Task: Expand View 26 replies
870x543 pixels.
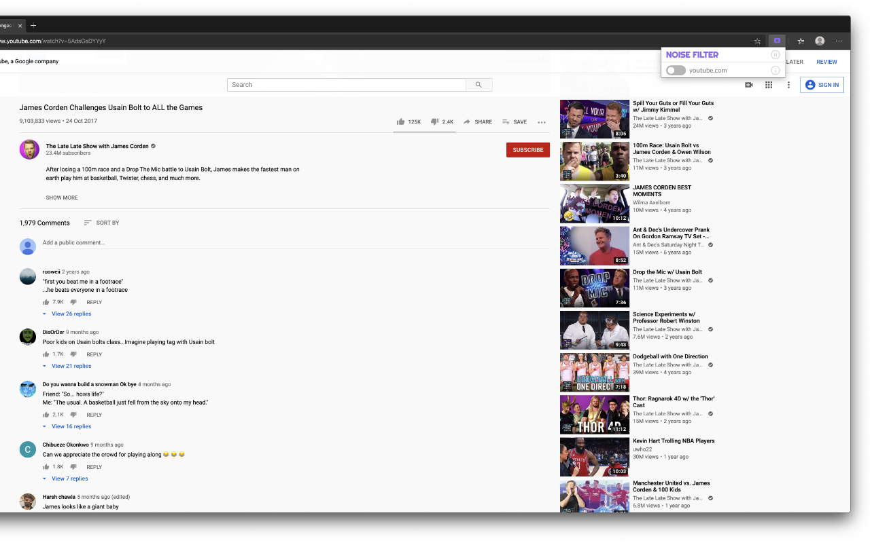Action: 71,314
